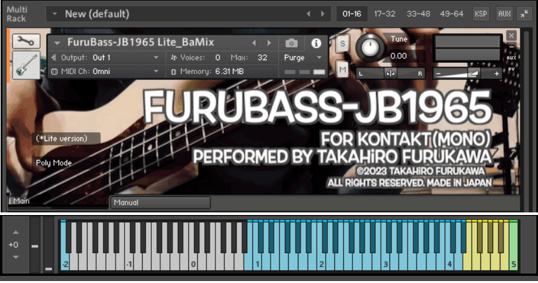This screenshot has height=283, width=538.
Task: Click the New (default) multi name
Action: point(97,14)
